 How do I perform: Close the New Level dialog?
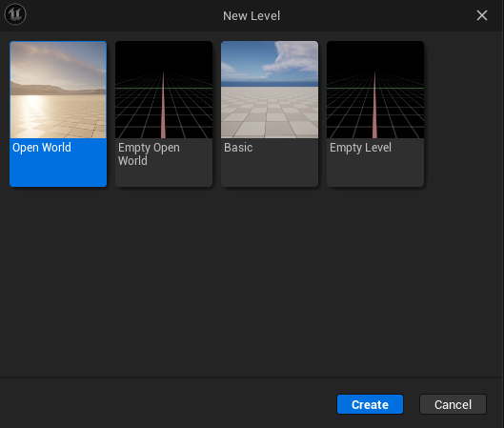(x=482, y=15)
